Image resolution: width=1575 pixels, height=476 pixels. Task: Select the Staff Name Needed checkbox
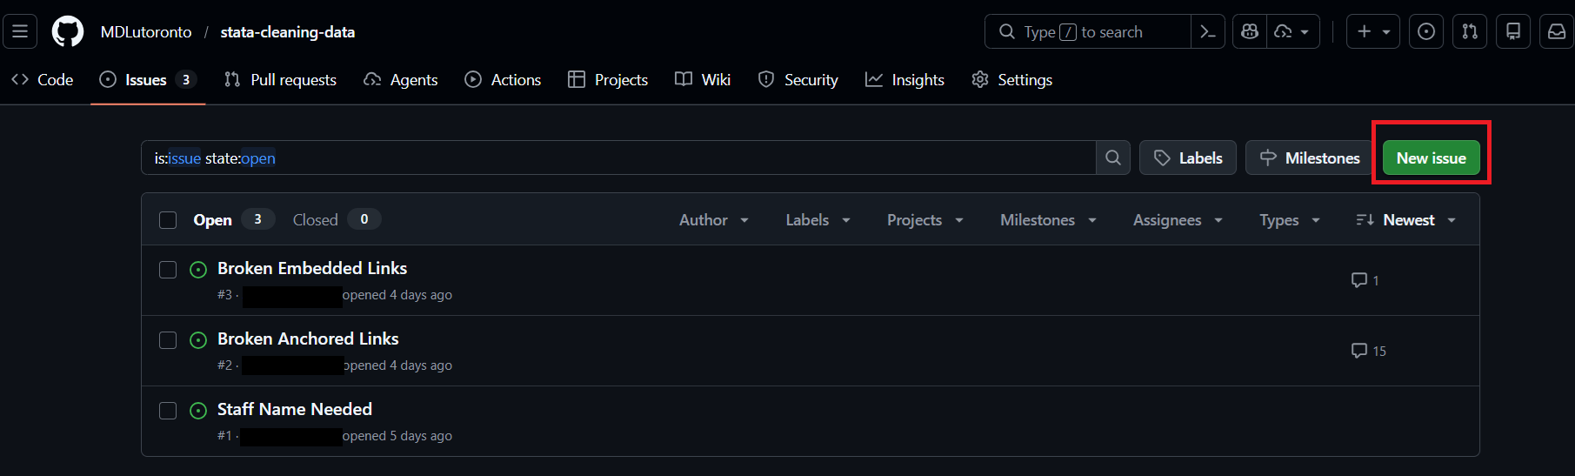pyautogui.click(x=168, y=411)
